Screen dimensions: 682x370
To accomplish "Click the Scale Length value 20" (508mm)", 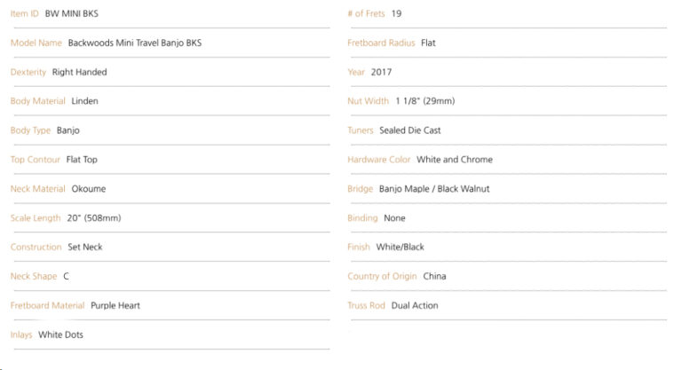I will point(94,217).
